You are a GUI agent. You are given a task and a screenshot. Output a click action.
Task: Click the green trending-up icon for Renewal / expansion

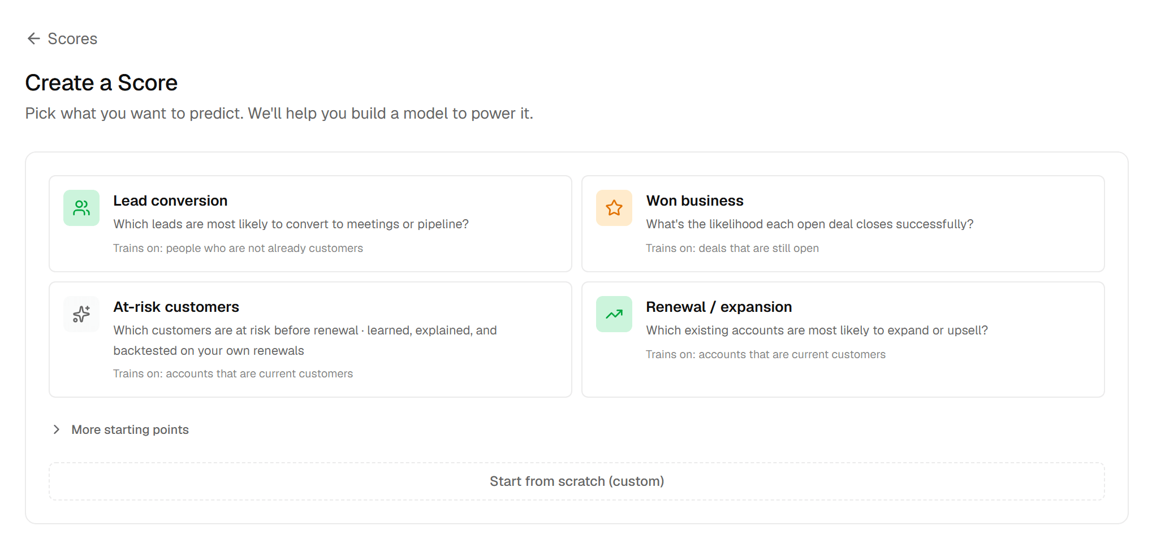[614, 314]
